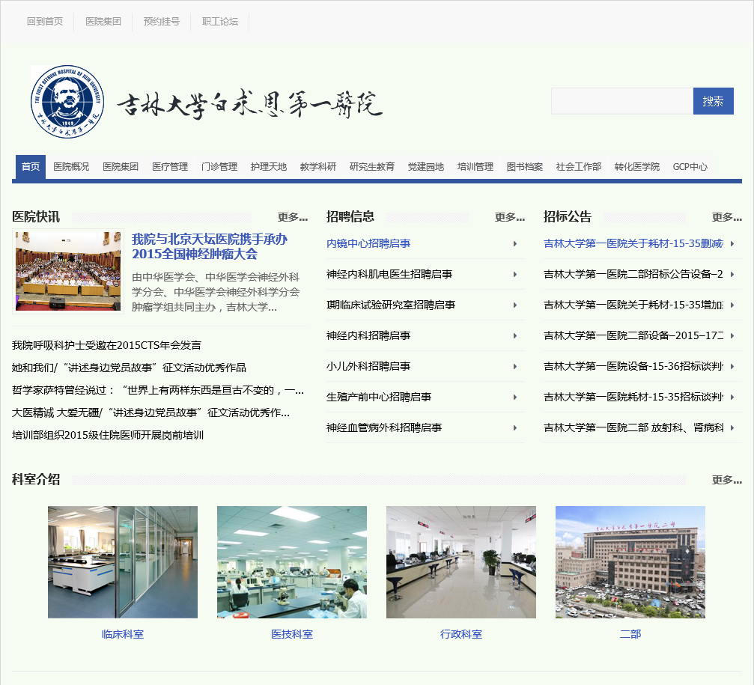Viewport: 754px width, 685px height.
Task: Click arrow beside 神经血管病外科招聘启事
Action: coord(515,427)
